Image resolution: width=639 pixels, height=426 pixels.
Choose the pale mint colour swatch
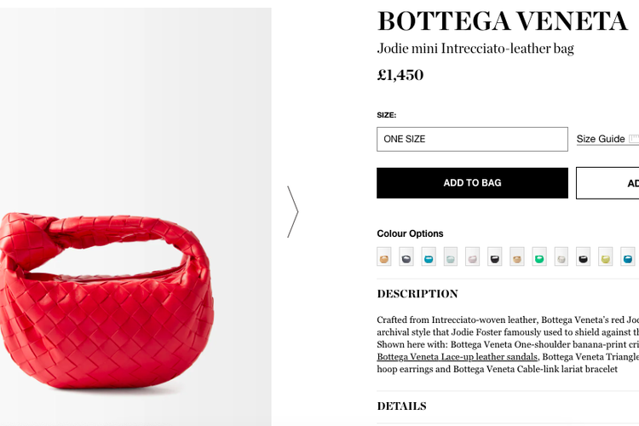(451, 256)
